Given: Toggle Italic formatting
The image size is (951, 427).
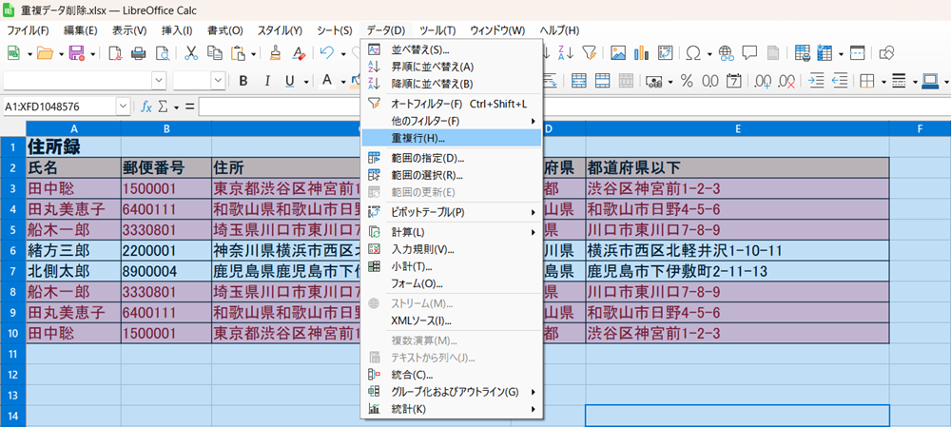Looking at the screenshot, I should click(x=266, y=81).
